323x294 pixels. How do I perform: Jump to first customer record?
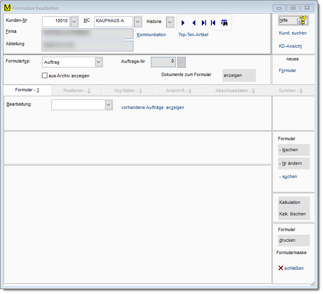213,23
